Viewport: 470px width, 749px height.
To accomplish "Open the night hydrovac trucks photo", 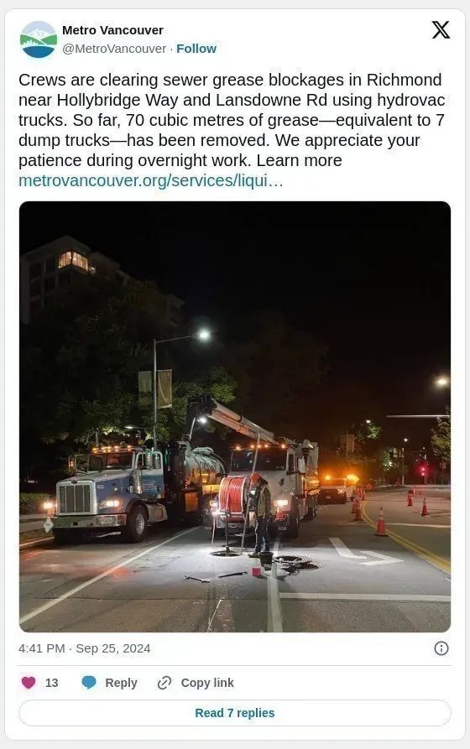I will pyautogui.click(x=235, y=417).
